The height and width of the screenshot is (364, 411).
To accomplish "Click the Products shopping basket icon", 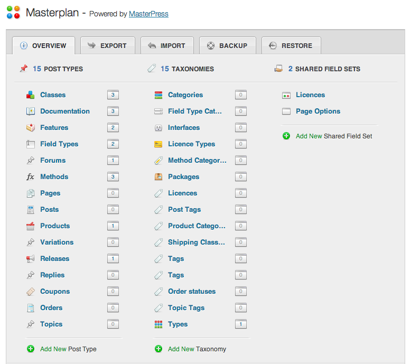I will (x=31, y=226).
